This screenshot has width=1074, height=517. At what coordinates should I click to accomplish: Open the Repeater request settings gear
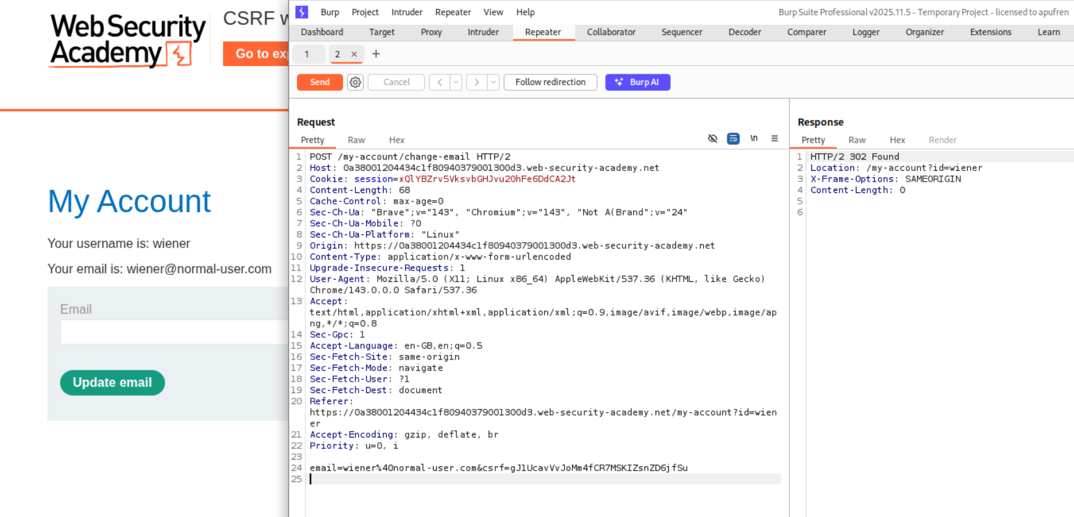click(x=355, y=82)
